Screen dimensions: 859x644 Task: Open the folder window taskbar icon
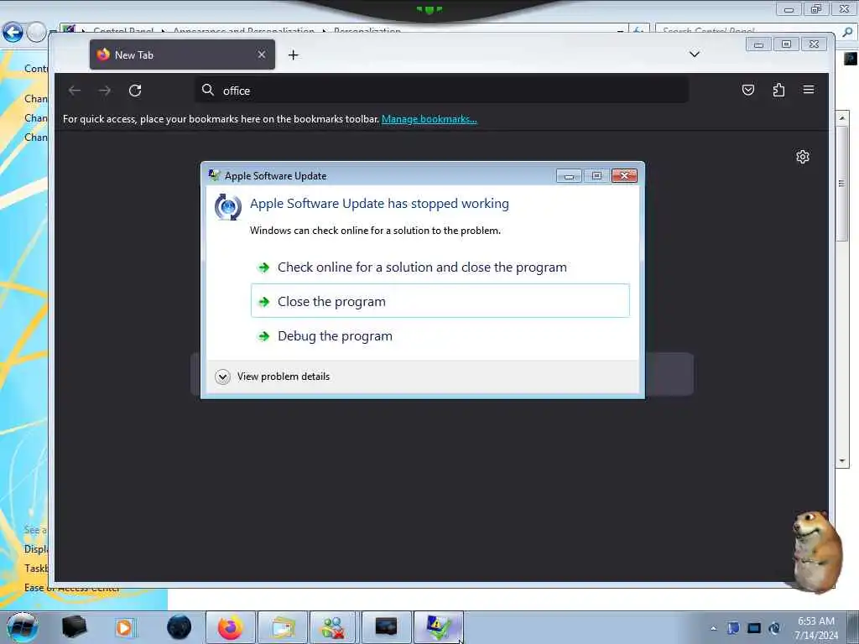283,627
